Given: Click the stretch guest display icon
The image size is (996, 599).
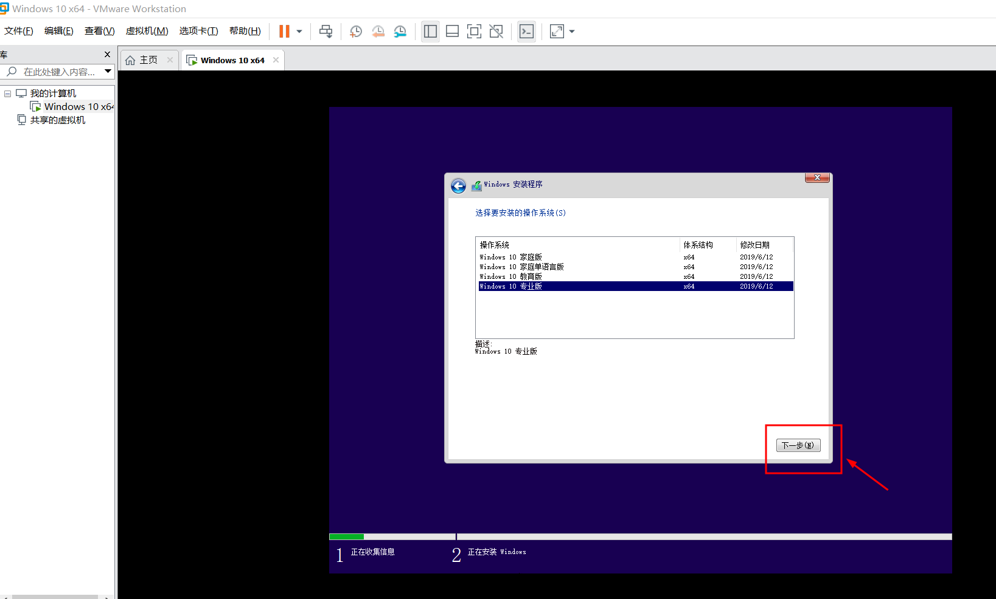Looking at the screenshot, I should (557, 32).
